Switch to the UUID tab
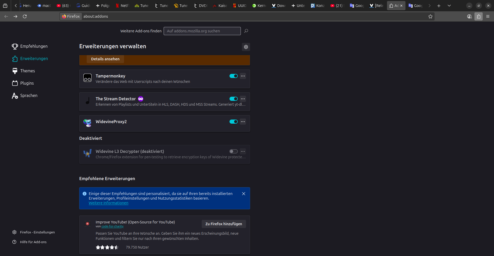The height and width of the screenshot is (256, 494). coord(240,6)
